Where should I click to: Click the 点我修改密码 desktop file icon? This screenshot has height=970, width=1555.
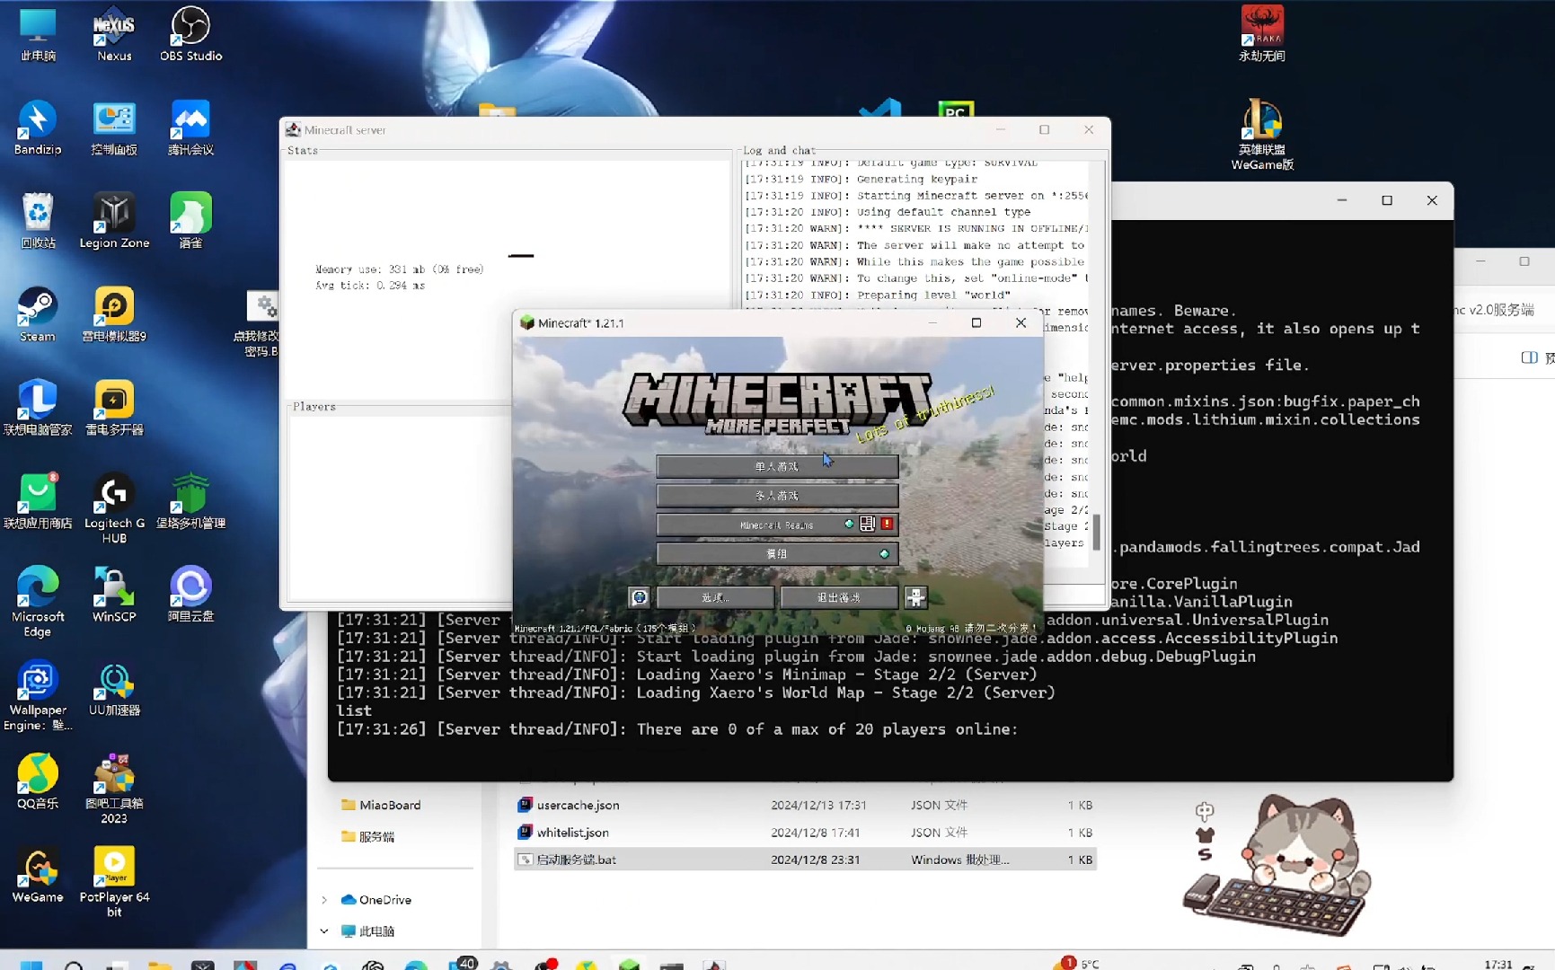pyautogui.click(x=261, y=324)
